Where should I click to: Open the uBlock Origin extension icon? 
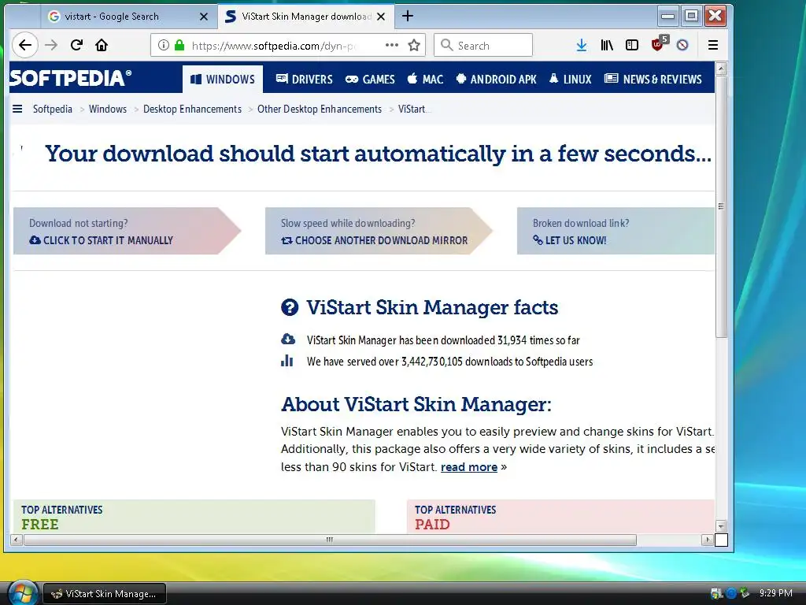click(x=659, y=44)
